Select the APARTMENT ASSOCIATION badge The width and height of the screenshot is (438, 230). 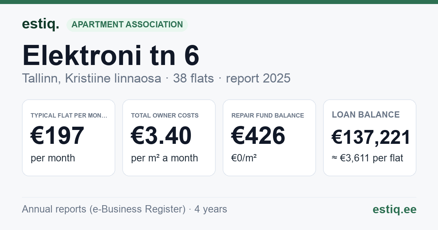tap(127, 24)
